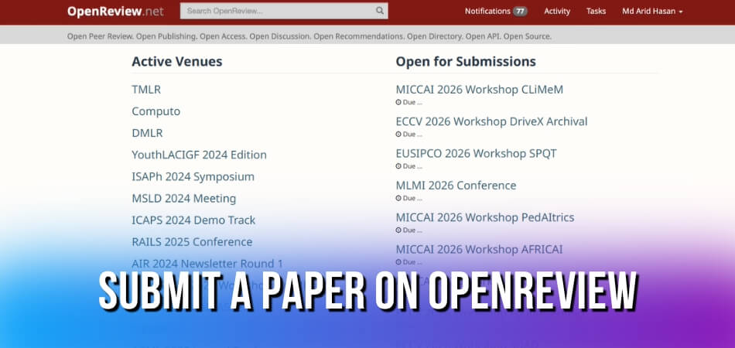
Task: Open MSLD 2024 Meeting venue
Action: pyautogui.click(x=184, y=199)
